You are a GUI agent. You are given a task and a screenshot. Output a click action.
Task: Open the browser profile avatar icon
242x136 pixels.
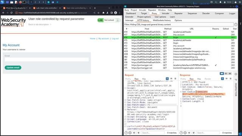coord(115,13)
